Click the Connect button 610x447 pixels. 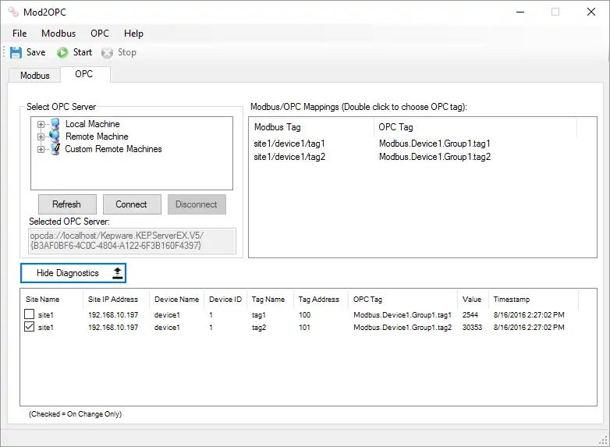point(132,204)
